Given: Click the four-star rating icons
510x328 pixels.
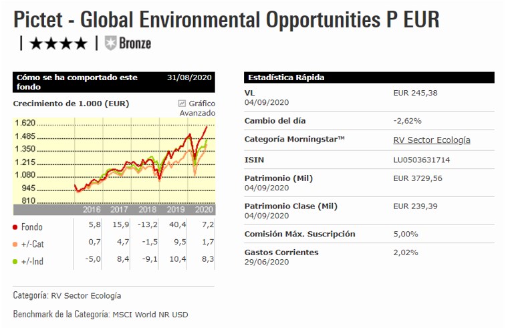Looking at the screenshot, I should click(x=58, y=44).
